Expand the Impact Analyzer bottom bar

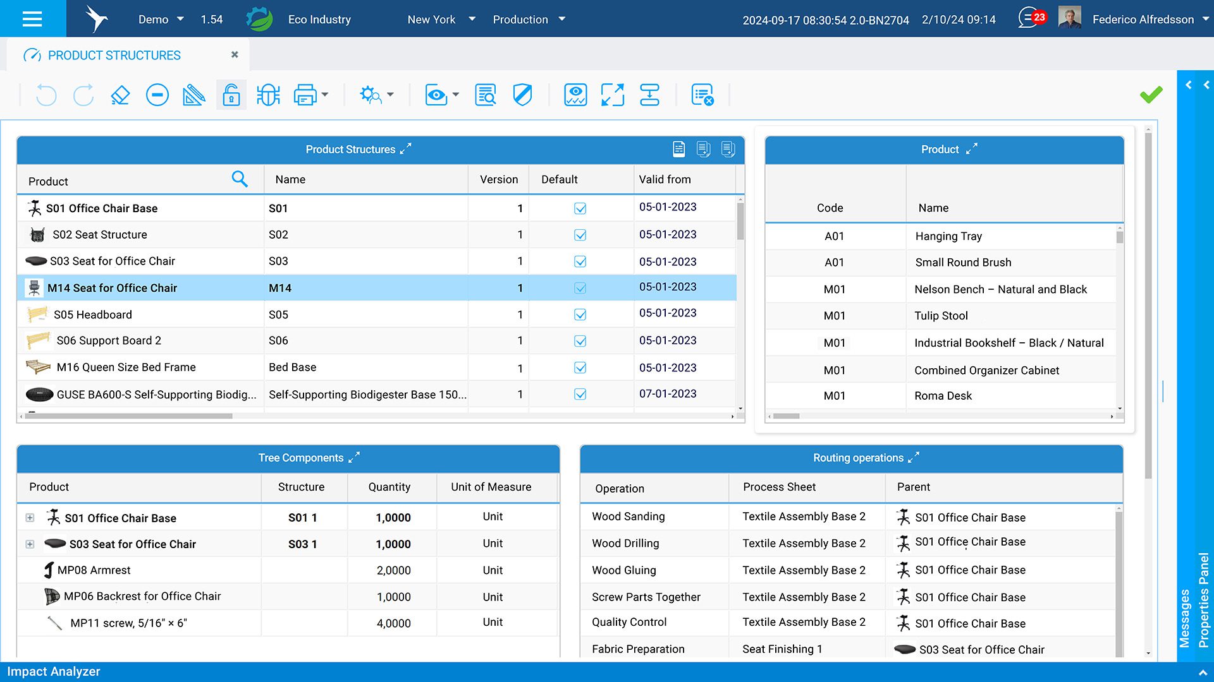pyautogui.click(x=1202, y=673)
